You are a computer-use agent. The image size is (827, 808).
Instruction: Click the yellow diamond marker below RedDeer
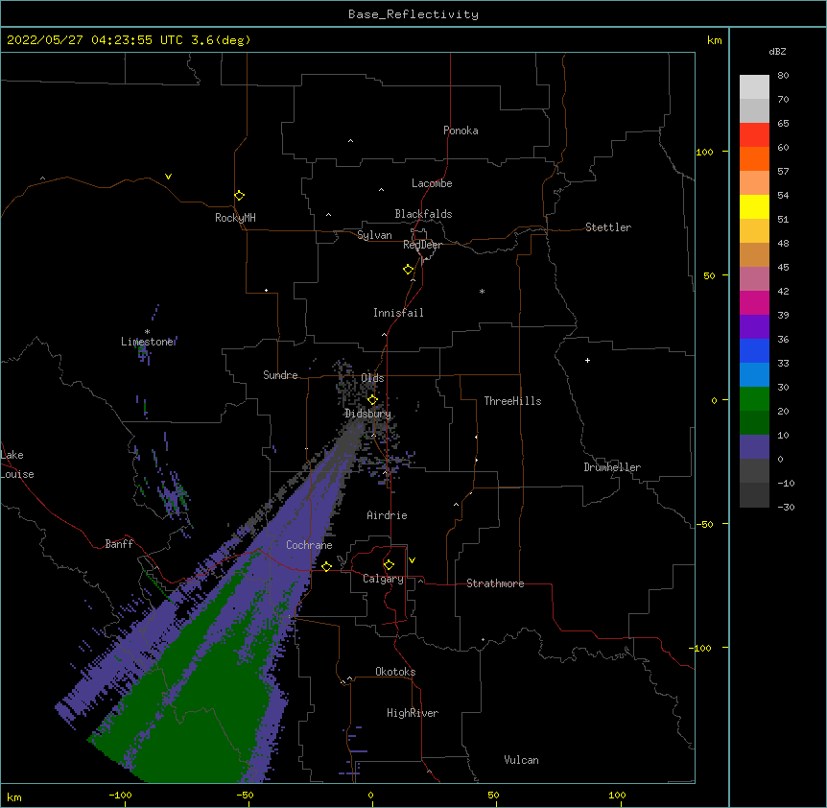408,269
